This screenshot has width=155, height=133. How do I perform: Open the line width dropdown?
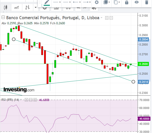pyautogui.click(x=67, y=2)
